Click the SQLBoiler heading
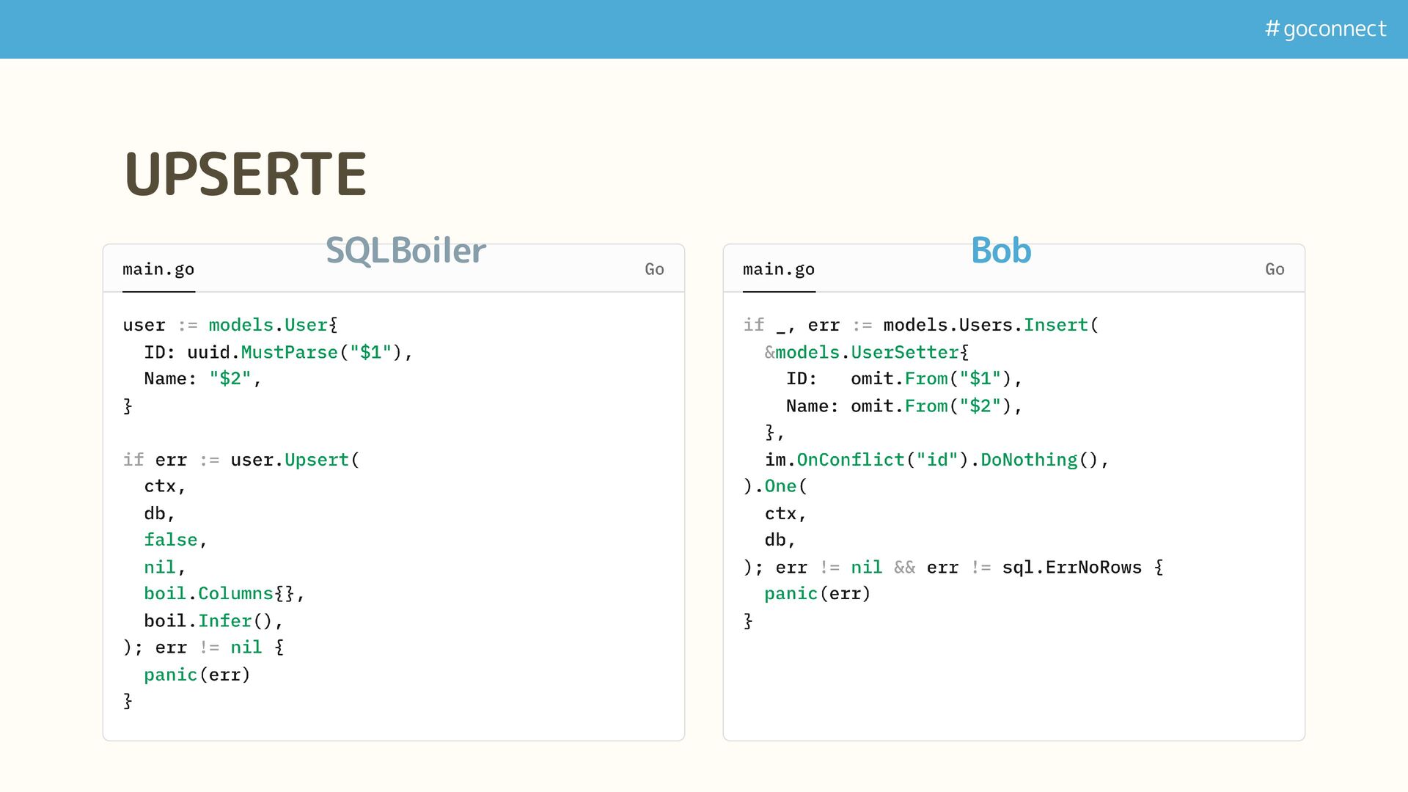Screen dimensions: 1408x792 tap(405, 251)
